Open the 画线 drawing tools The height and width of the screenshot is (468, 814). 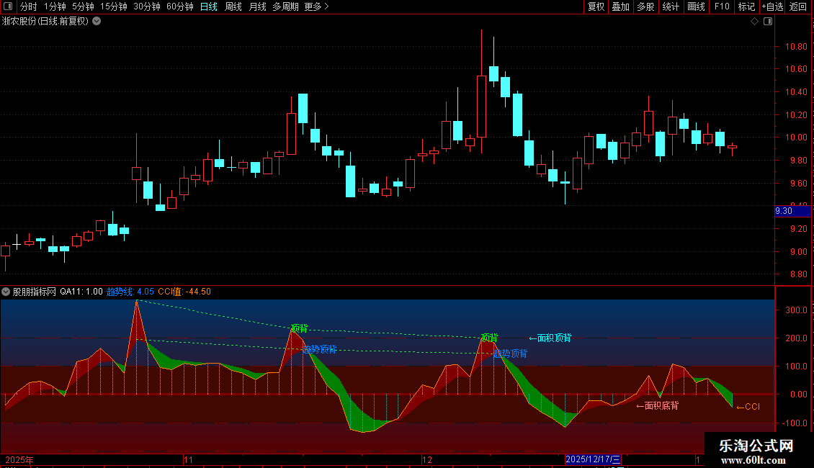696,6
